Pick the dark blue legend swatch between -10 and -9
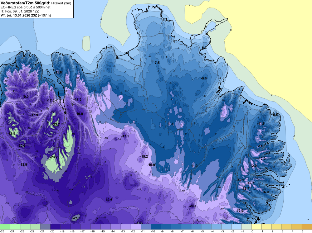 pyautogui.click(x=156, y=227)
